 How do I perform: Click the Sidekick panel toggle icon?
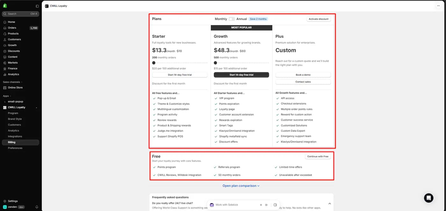click(275, 205)
